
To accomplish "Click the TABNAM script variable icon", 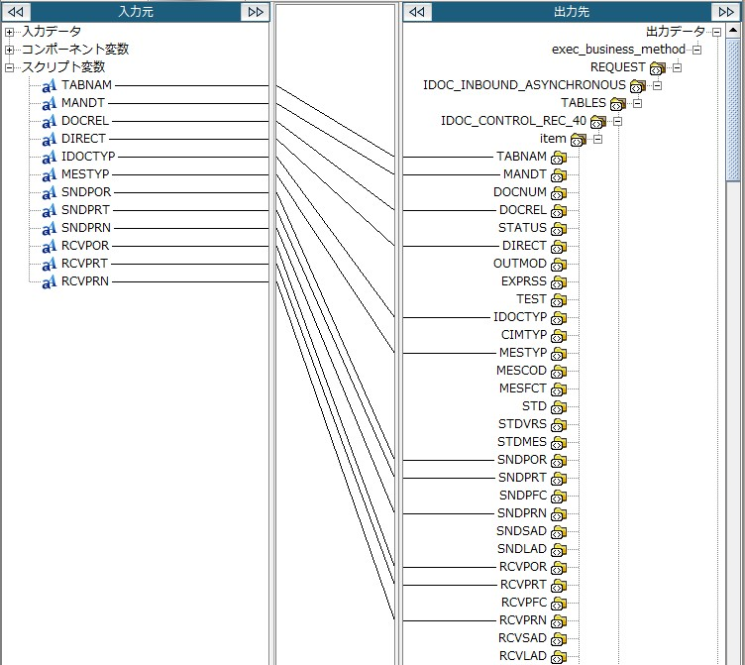I will tap(49, 86).
